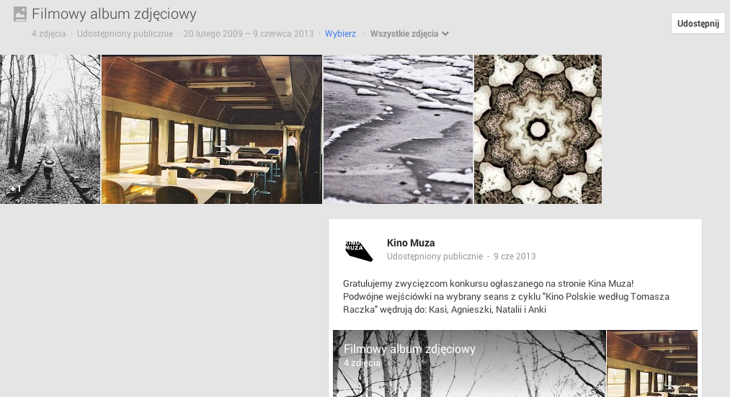This screenshot has width=730, height=397.
Task: Click the post text about konkursu winners
Action: click(506, 296)
